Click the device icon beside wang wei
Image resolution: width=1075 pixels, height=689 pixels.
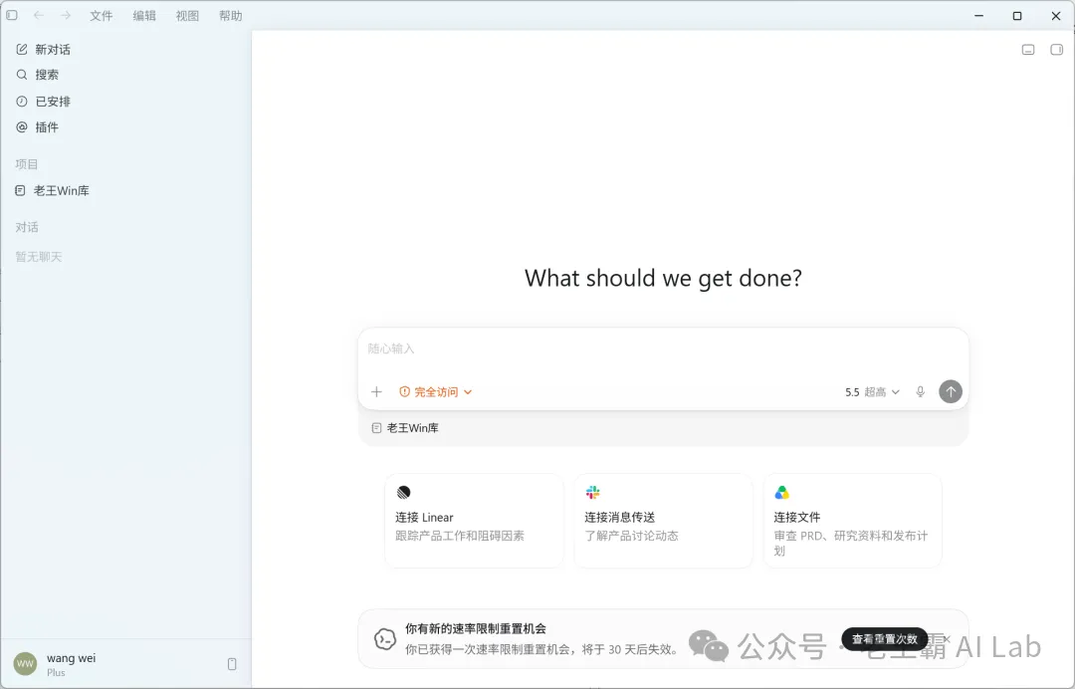232,664
